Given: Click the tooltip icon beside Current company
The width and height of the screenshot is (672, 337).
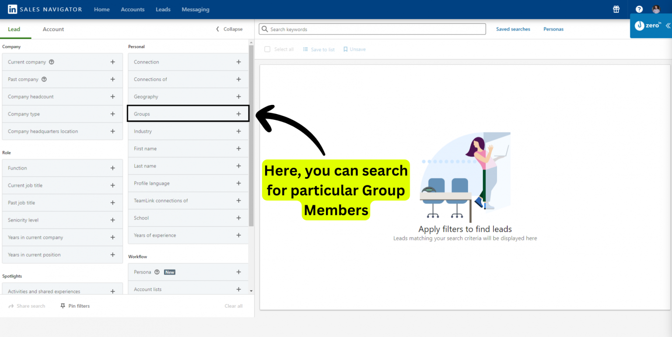Looking at the screenshot, I should (52, 62).
